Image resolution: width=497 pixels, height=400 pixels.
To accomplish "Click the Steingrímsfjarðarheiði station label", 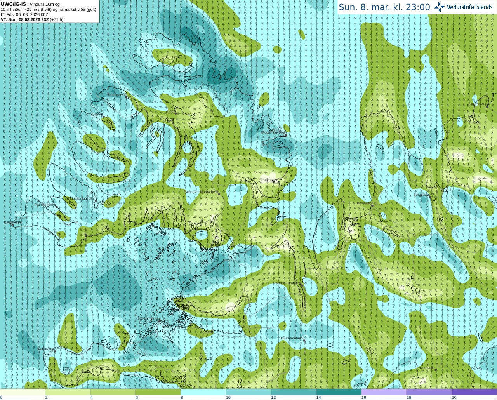I will [201, 191].
